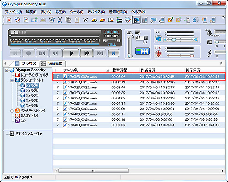Select DAISY トレイ in tree

pos(30,116)
